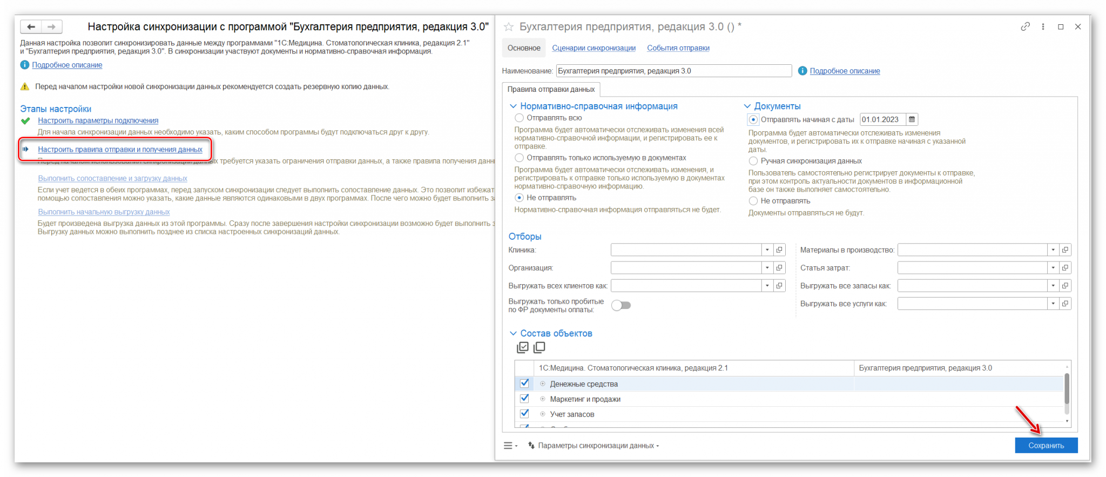Collapse the Документы section
The image size is (1106, 477).
click(747, 106)
